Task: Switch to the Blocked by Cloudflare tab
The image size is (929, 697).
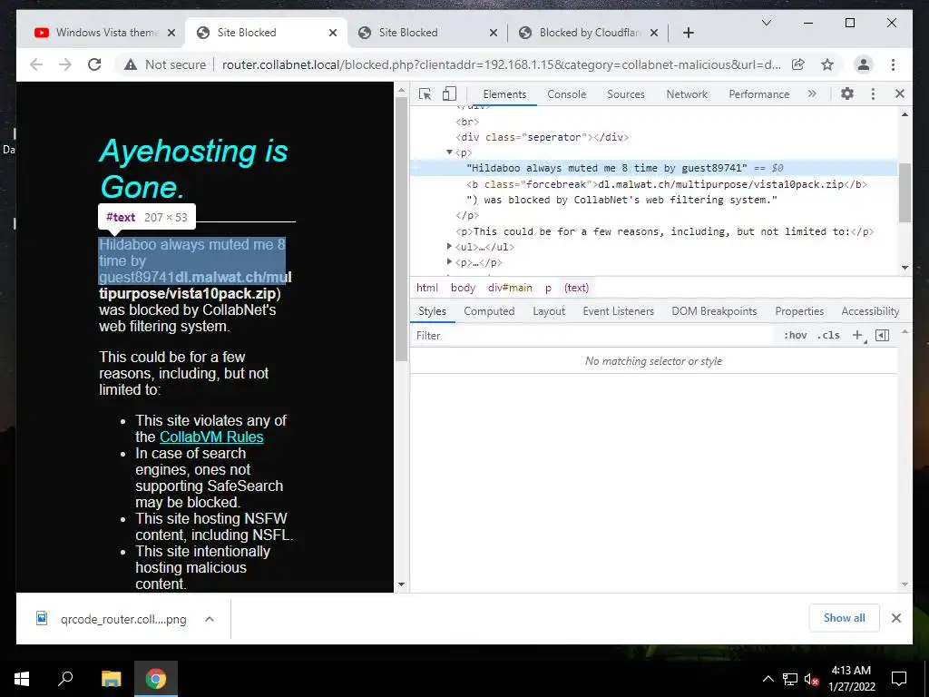Action: 587,33
